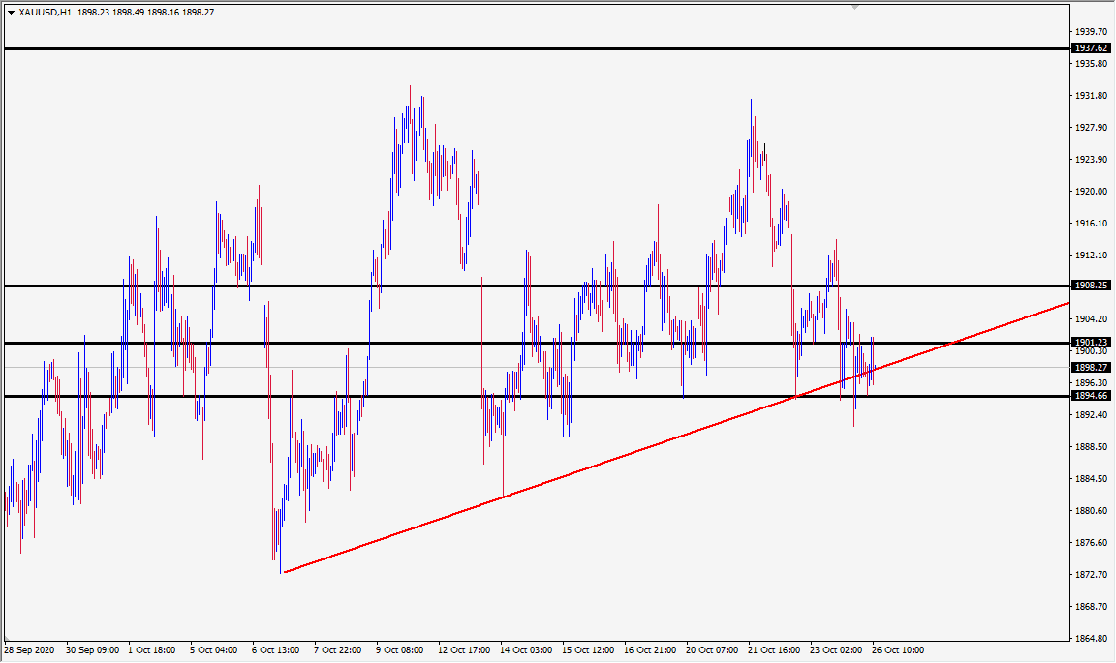Image resolution: width=1116 pixels, height=663 pixels.
Task: Click the OHLC values 1898.23 1898.49 text
Action: 109,12
